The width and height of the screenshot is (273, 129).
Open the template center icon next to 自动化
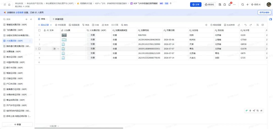(220, 5)
